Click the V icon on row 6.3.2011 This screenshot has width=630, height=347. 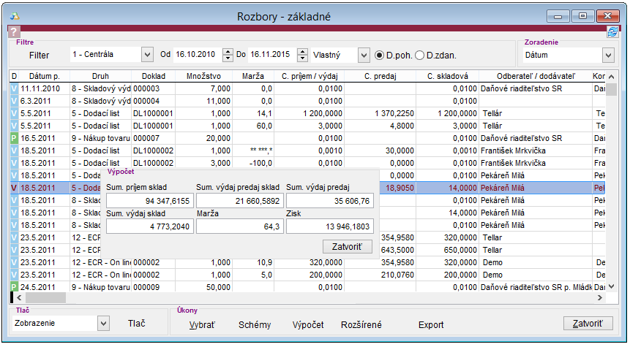coord(14,101)
